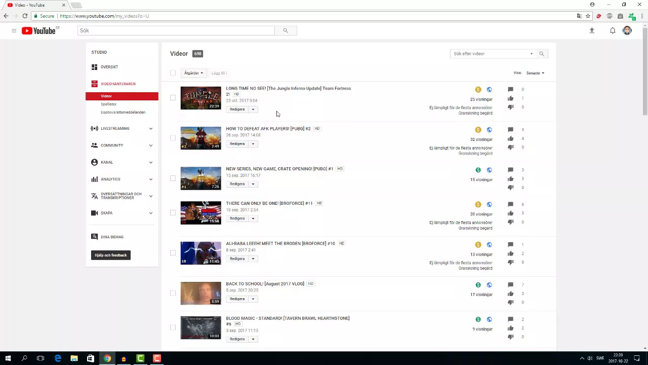Click Redigera for HOW TO DEFEAT AFK PLAYERS
The image size is (648, 365).
coord(237,144)
